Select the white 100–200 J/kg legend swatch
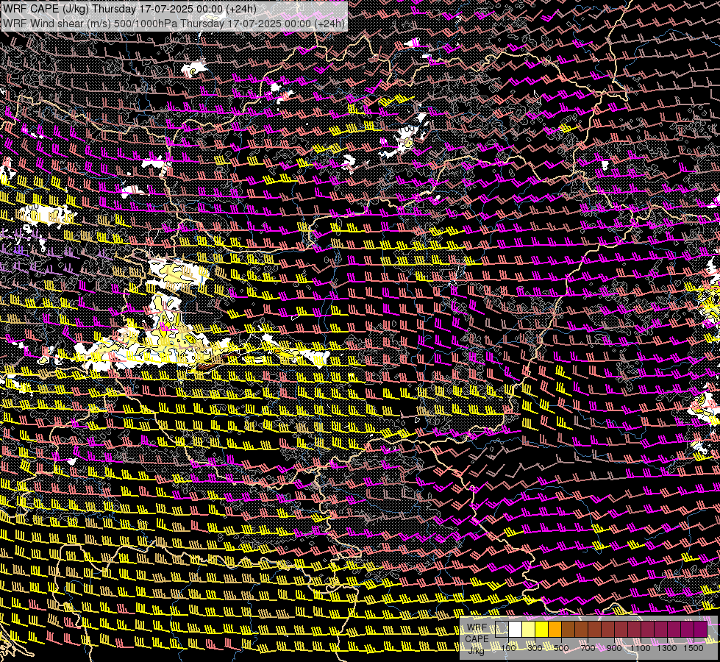 coord(516,630)
